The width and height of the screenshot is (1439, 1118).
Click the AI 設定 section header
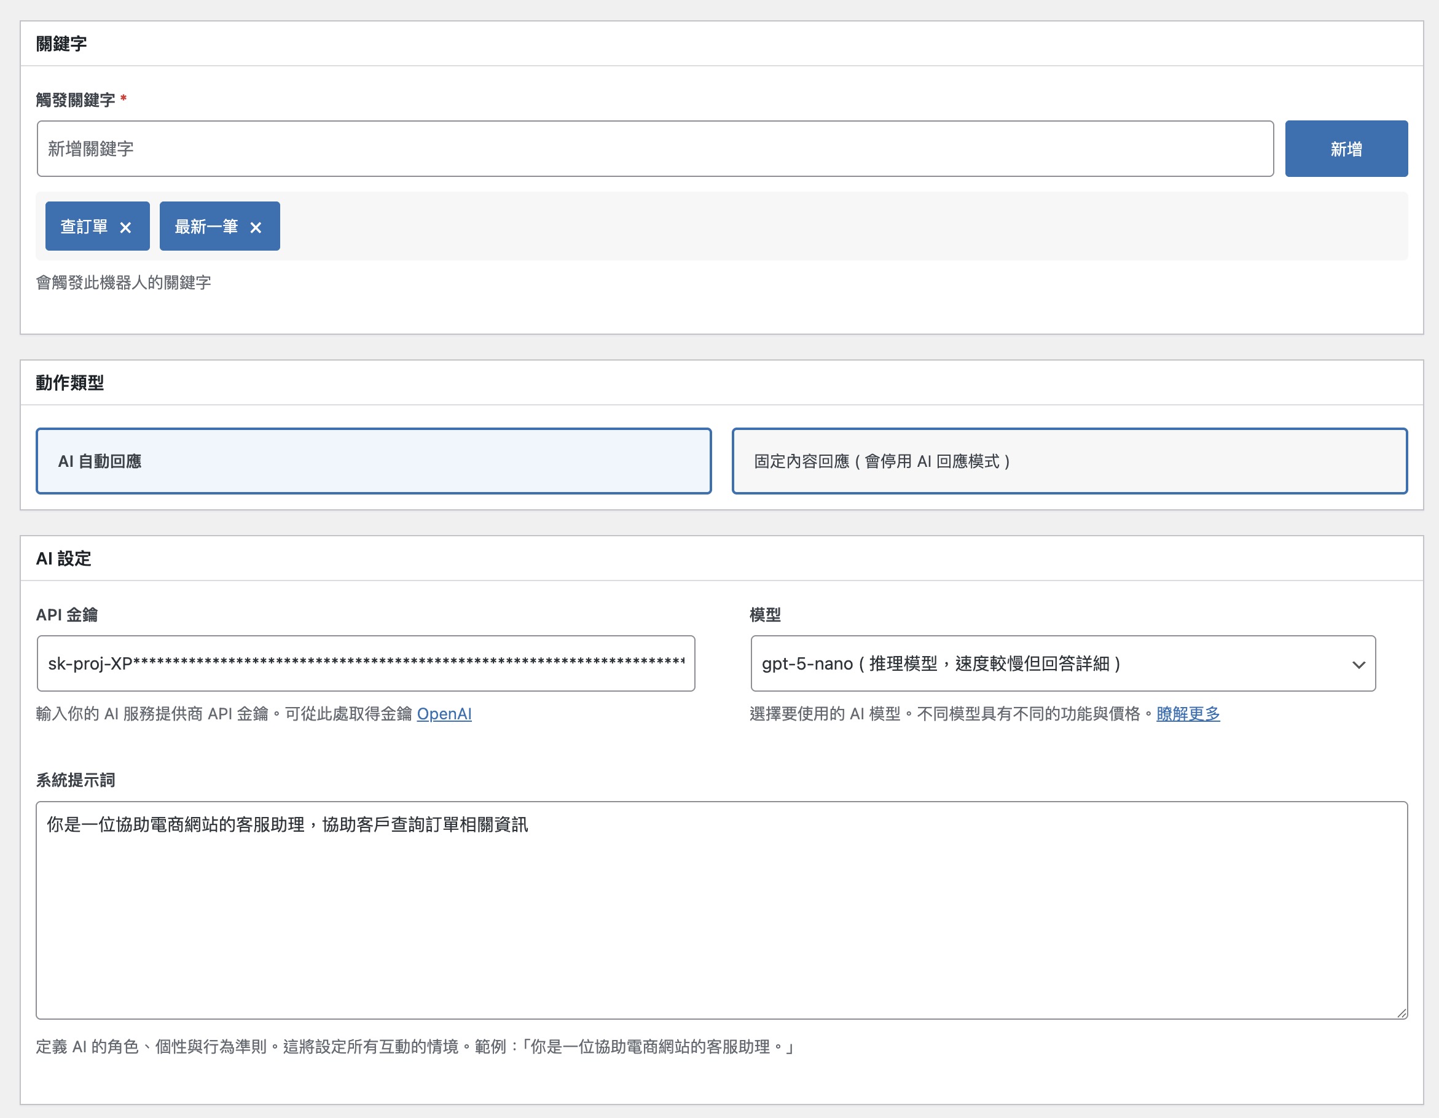pyautogui.click(x=64, y=558)
